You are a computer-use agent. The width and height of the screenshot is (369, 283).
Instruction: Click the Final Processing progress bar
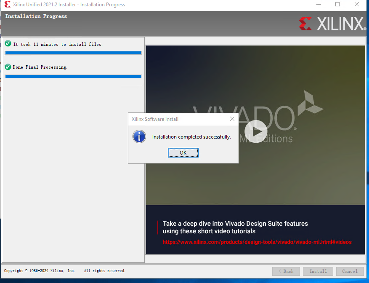point(73,76)
